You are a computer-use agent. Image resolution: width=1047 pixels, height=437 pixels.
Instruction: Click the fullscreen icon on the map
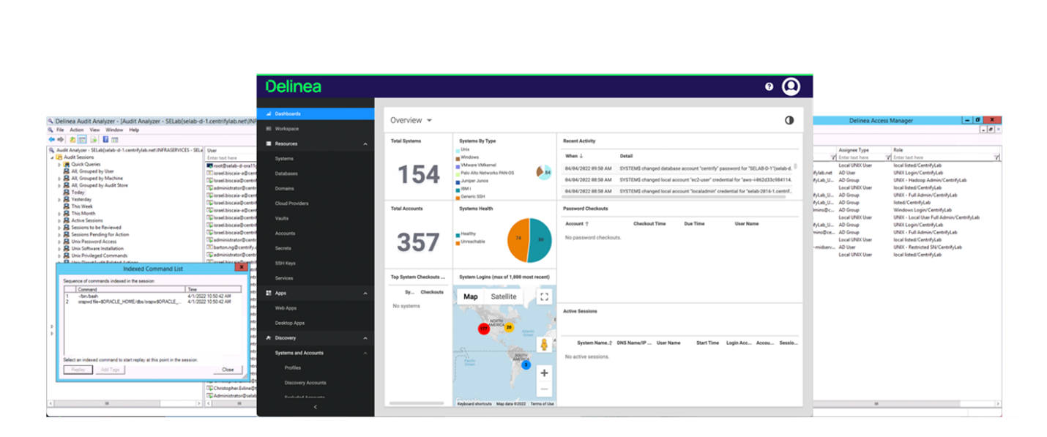(544, 296)
